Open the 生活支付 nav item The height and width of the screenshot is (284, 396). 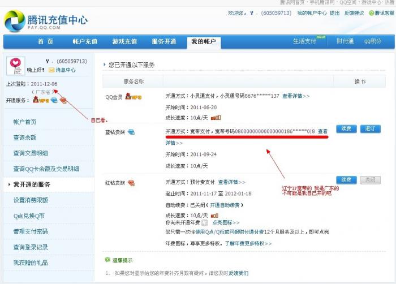[x=304, y=41]
